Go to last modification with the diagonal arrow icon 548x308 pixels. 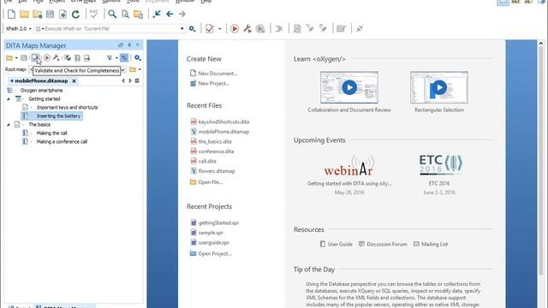(x=157, y=14)
